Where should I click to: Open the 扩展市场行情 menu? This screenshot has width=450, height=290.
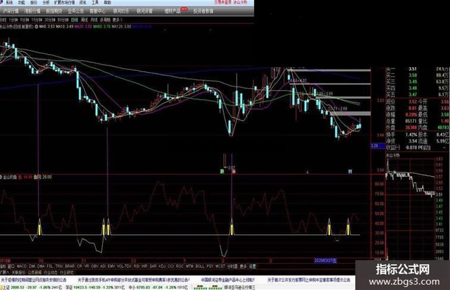click(x=64, y=2)
